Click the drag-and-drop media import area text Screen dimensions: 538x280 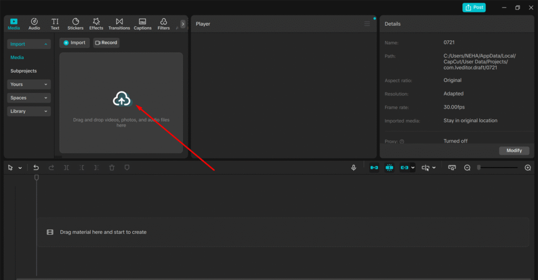[121, 123]
